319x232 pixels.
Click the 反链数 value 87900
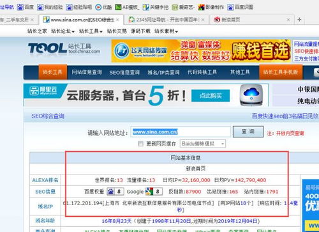(x=193, y=192)
